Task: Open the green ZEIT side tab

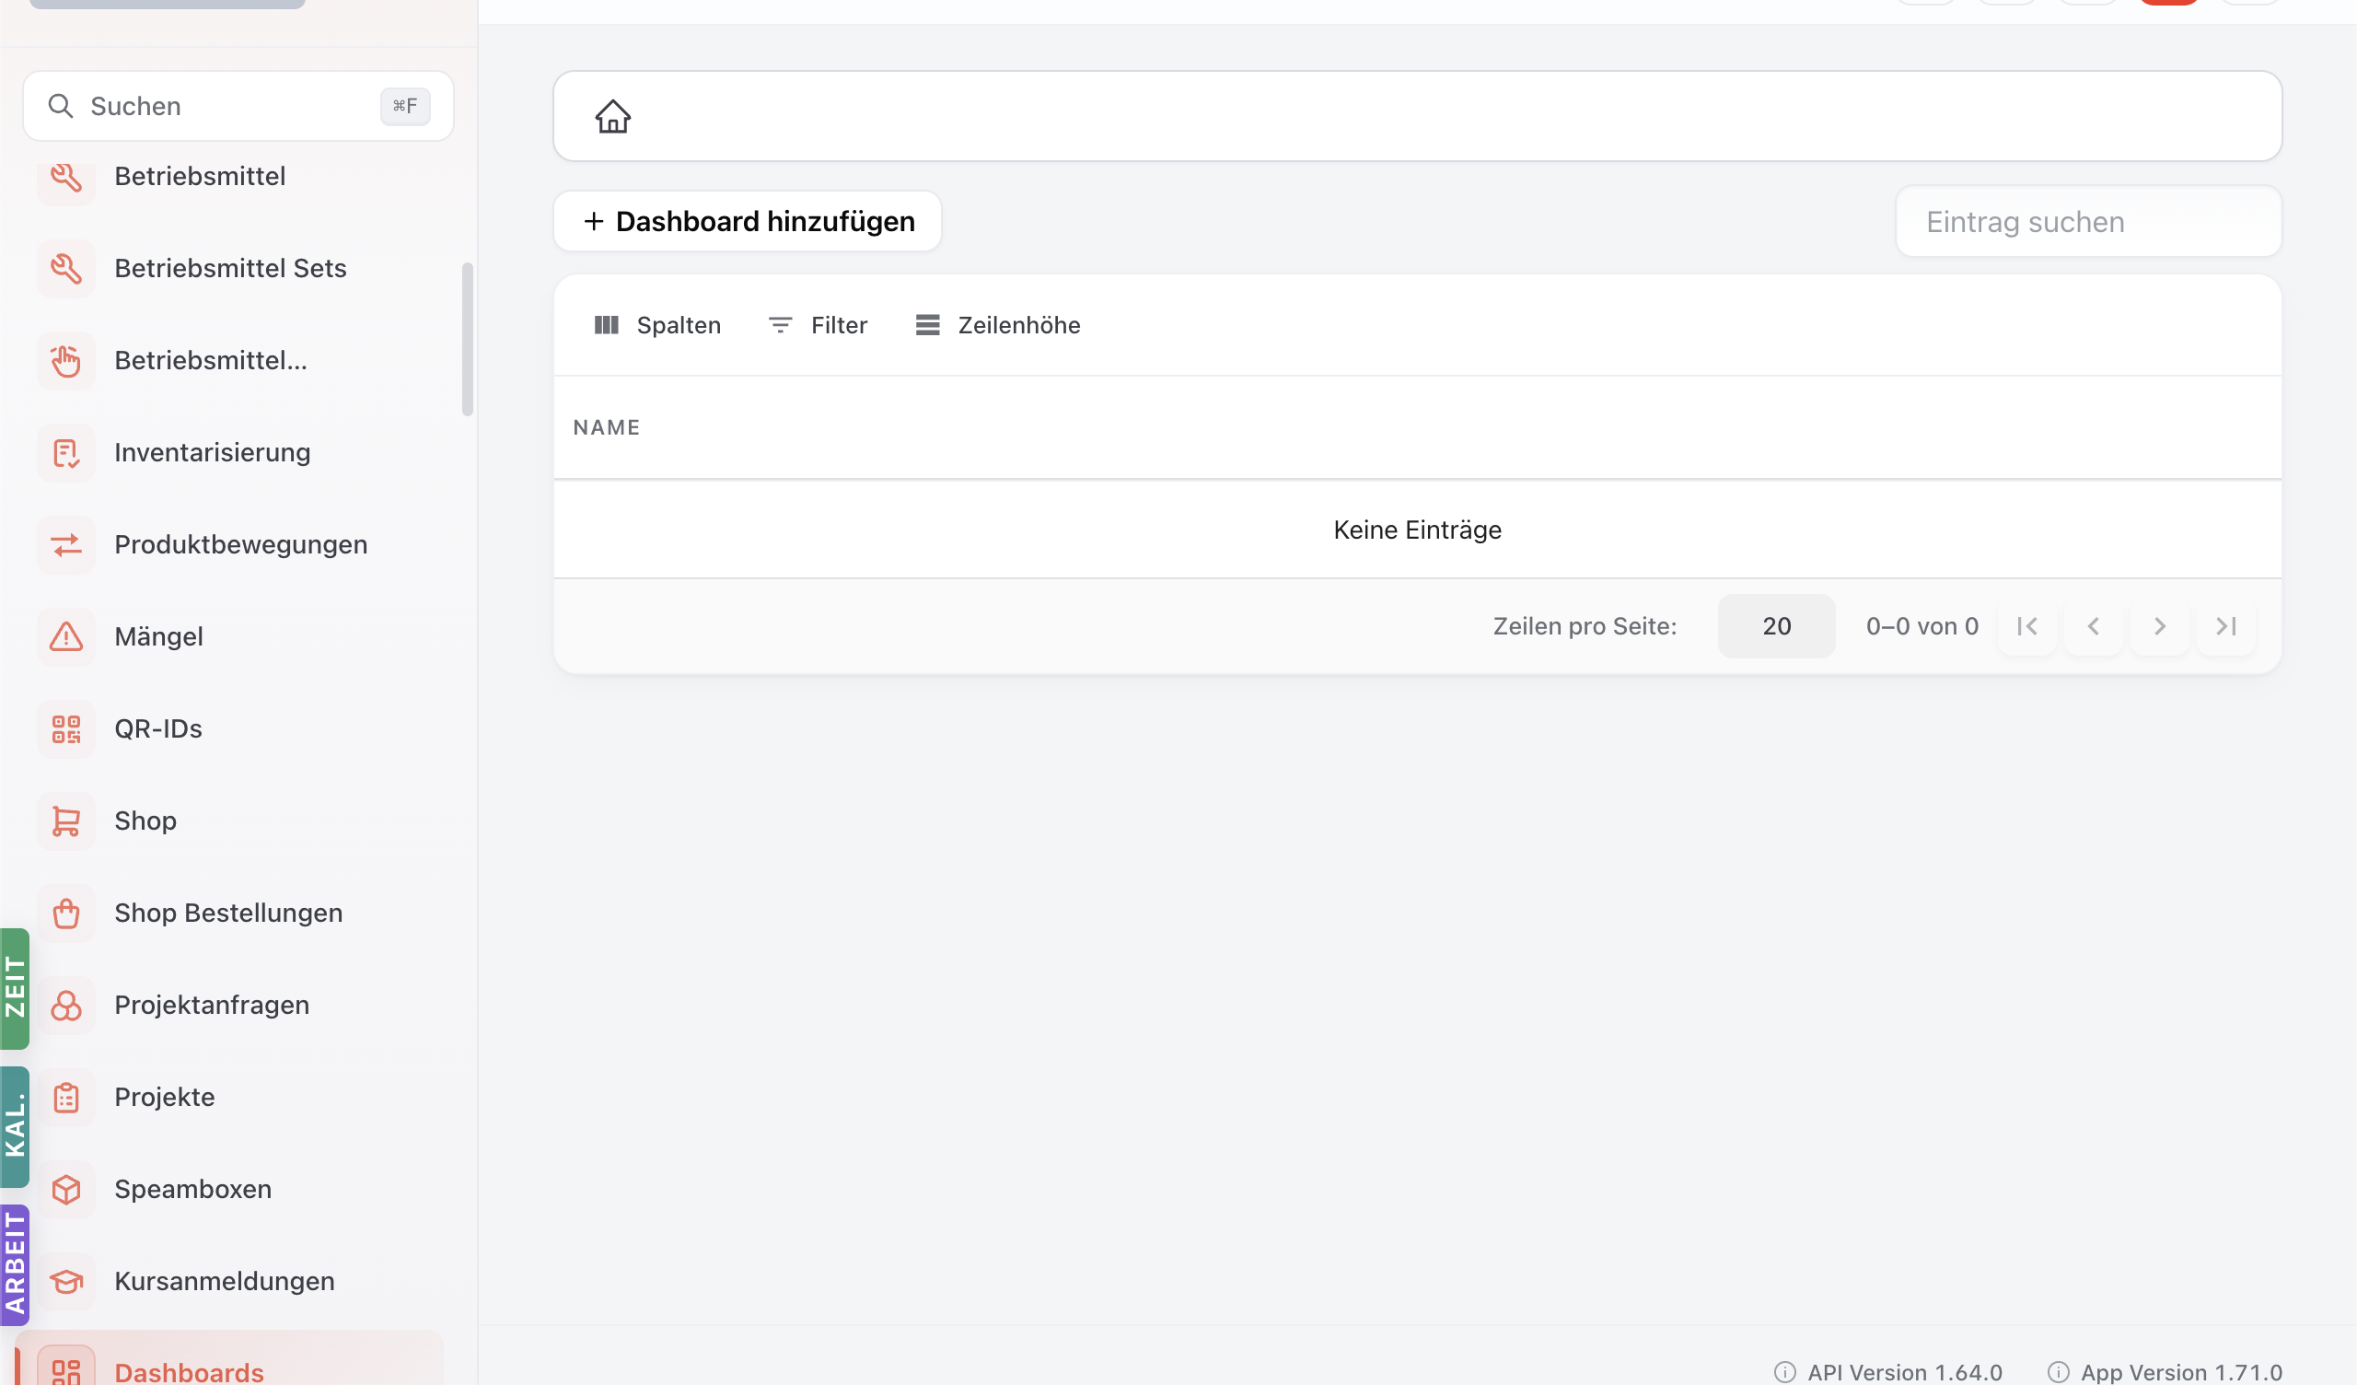Action: pos(15,988)
